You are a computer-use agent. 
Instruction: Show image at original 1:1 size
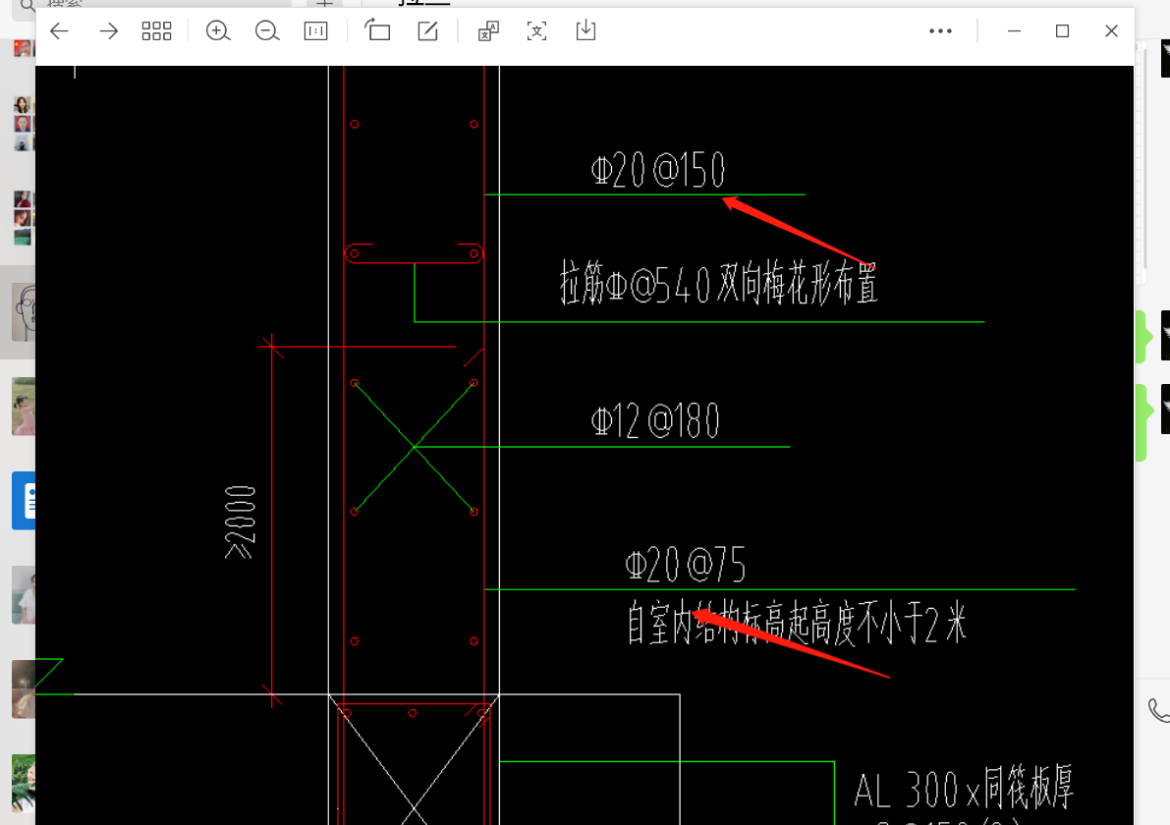315,30
